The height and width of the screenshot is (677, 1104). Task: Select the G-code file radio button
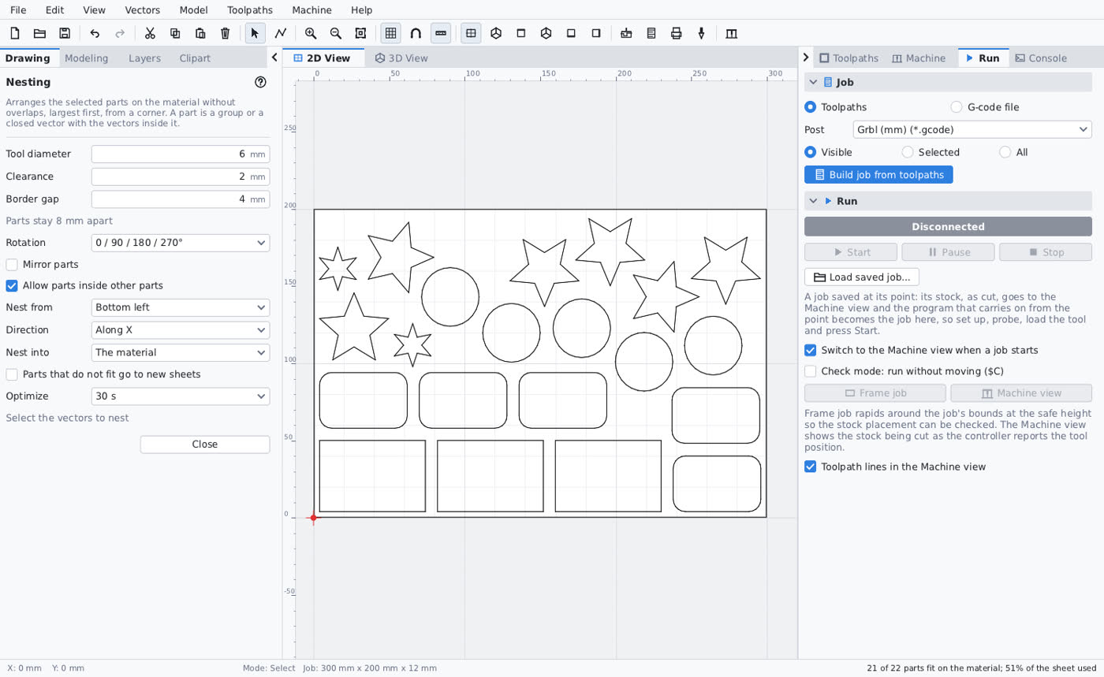(x=957, y=107)
